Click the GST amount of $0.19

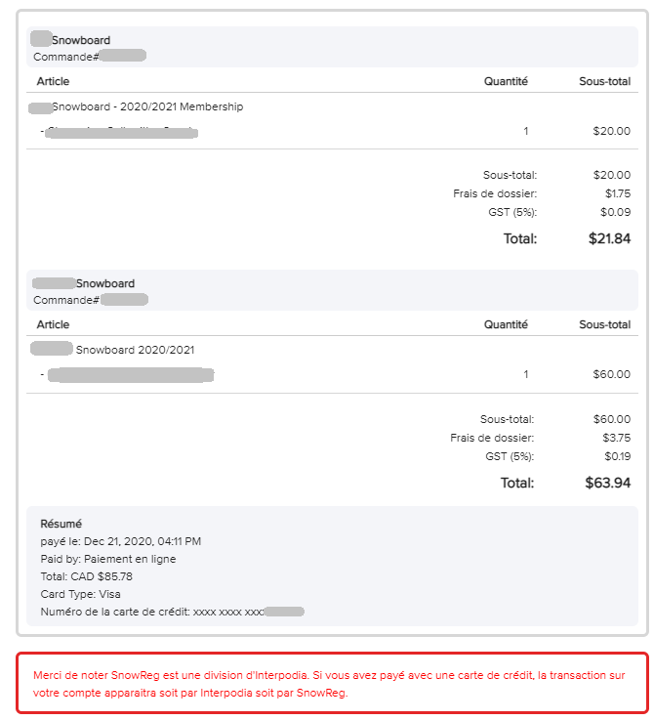pos(617,456)
